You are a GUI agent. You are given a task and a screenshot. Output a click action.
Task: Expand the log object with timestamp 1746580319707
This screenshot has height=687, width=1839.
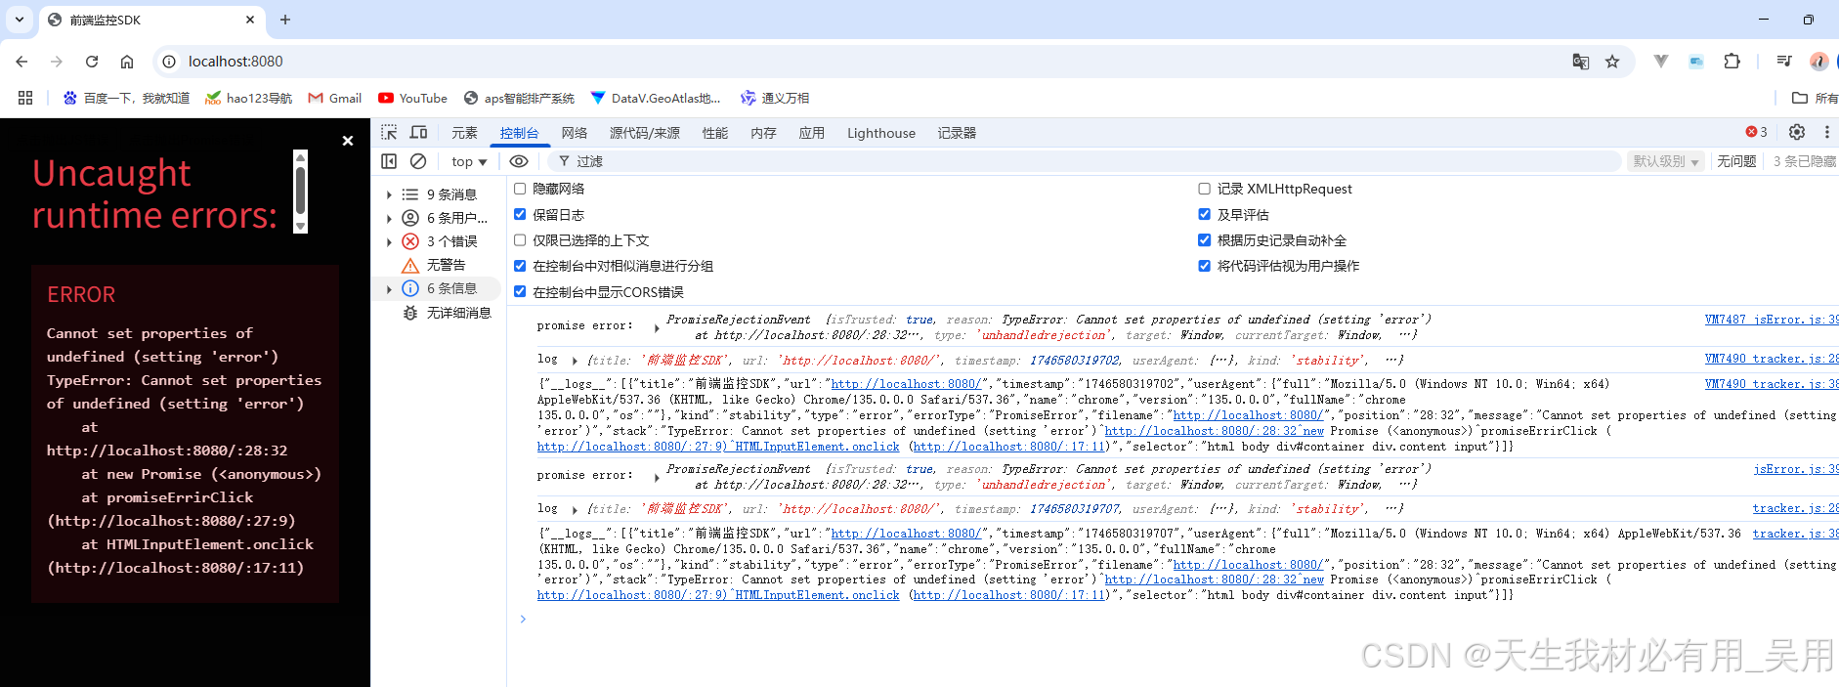tap(575, 509)
